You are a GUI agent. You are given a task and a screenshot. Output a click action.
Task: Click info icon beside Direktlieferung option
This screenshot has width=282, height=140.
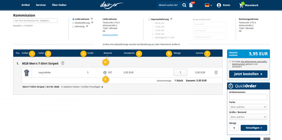(x=92, y=23)
